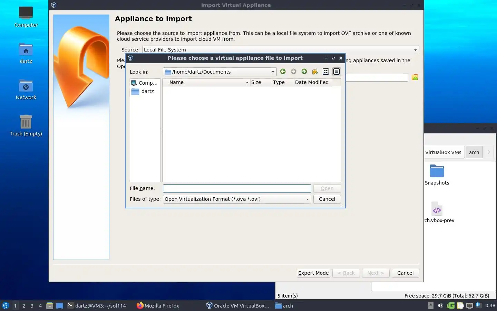497x311 pixels.
Task: Open the Trash desktop icon
Action: coord(26,125)
